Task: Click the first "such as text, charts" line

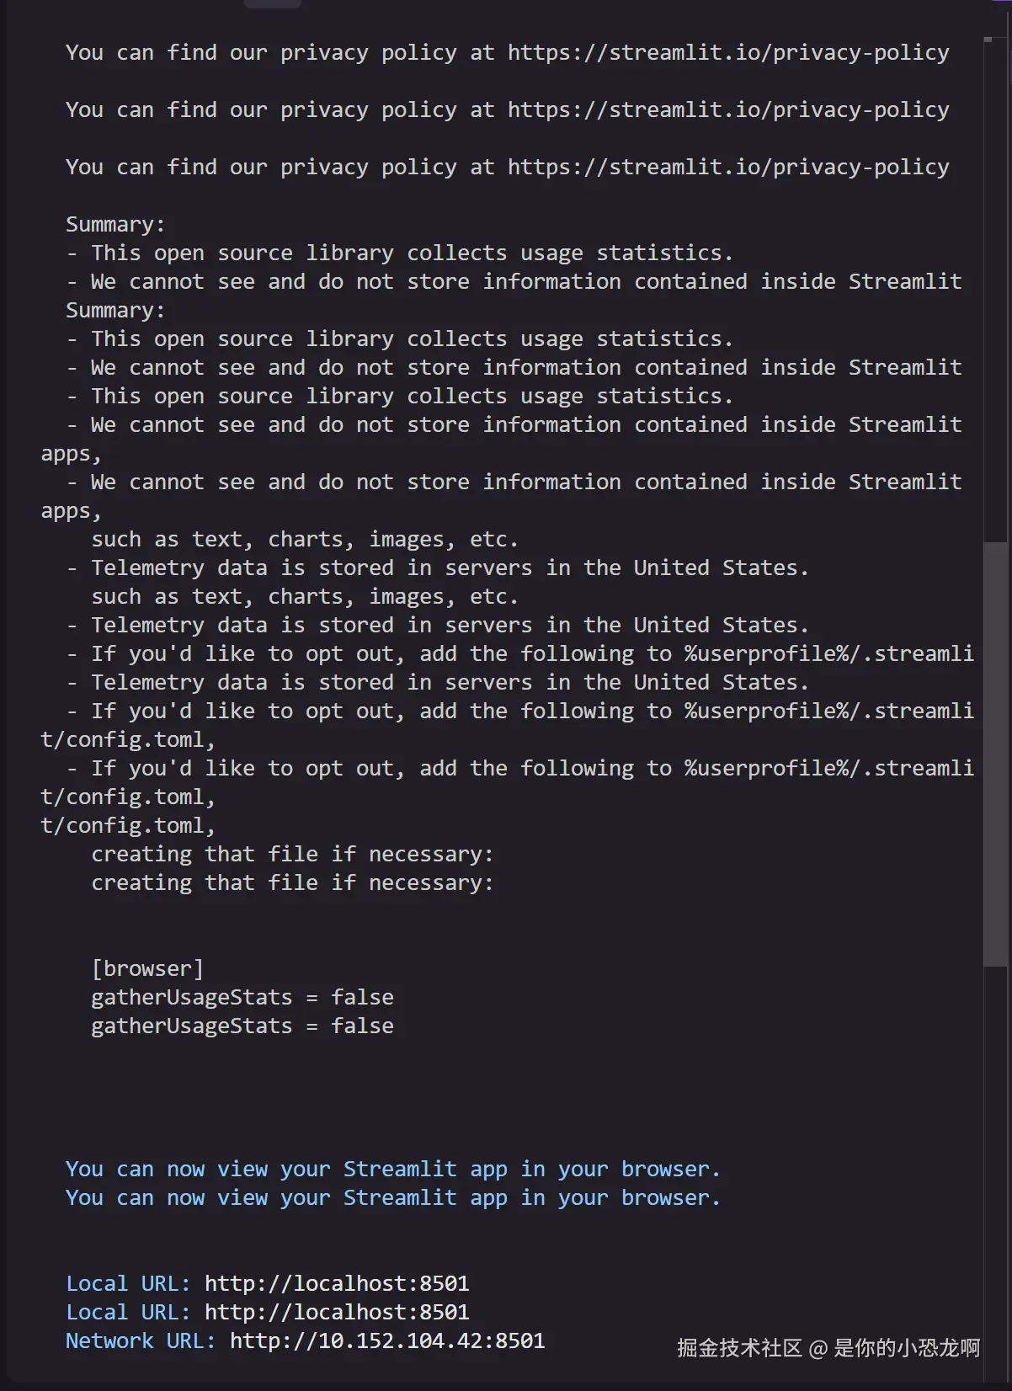Action: (x=305, y=539)
